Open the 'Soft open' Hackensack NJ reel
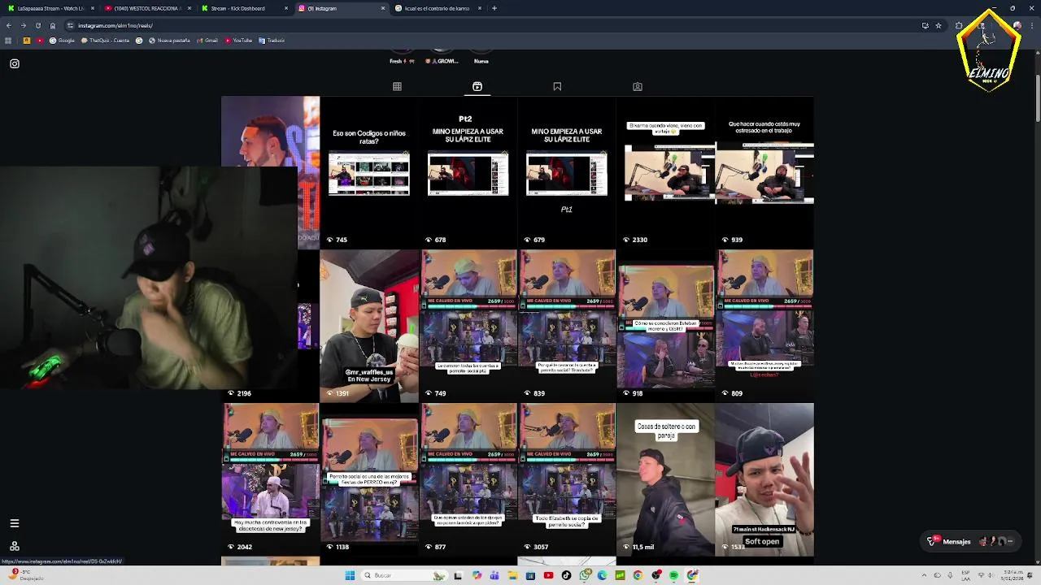The height and width of the screenshot is (585, 1041). (764, 479)
